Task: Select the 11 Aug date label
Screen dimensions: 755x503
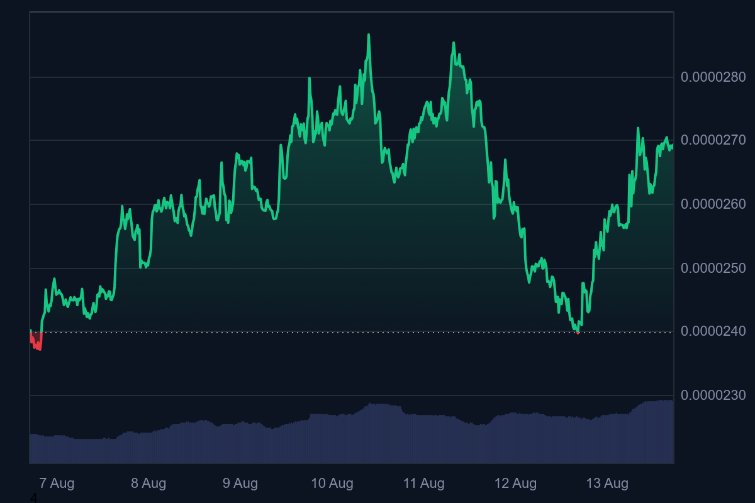Action: (x=424, y=484)
